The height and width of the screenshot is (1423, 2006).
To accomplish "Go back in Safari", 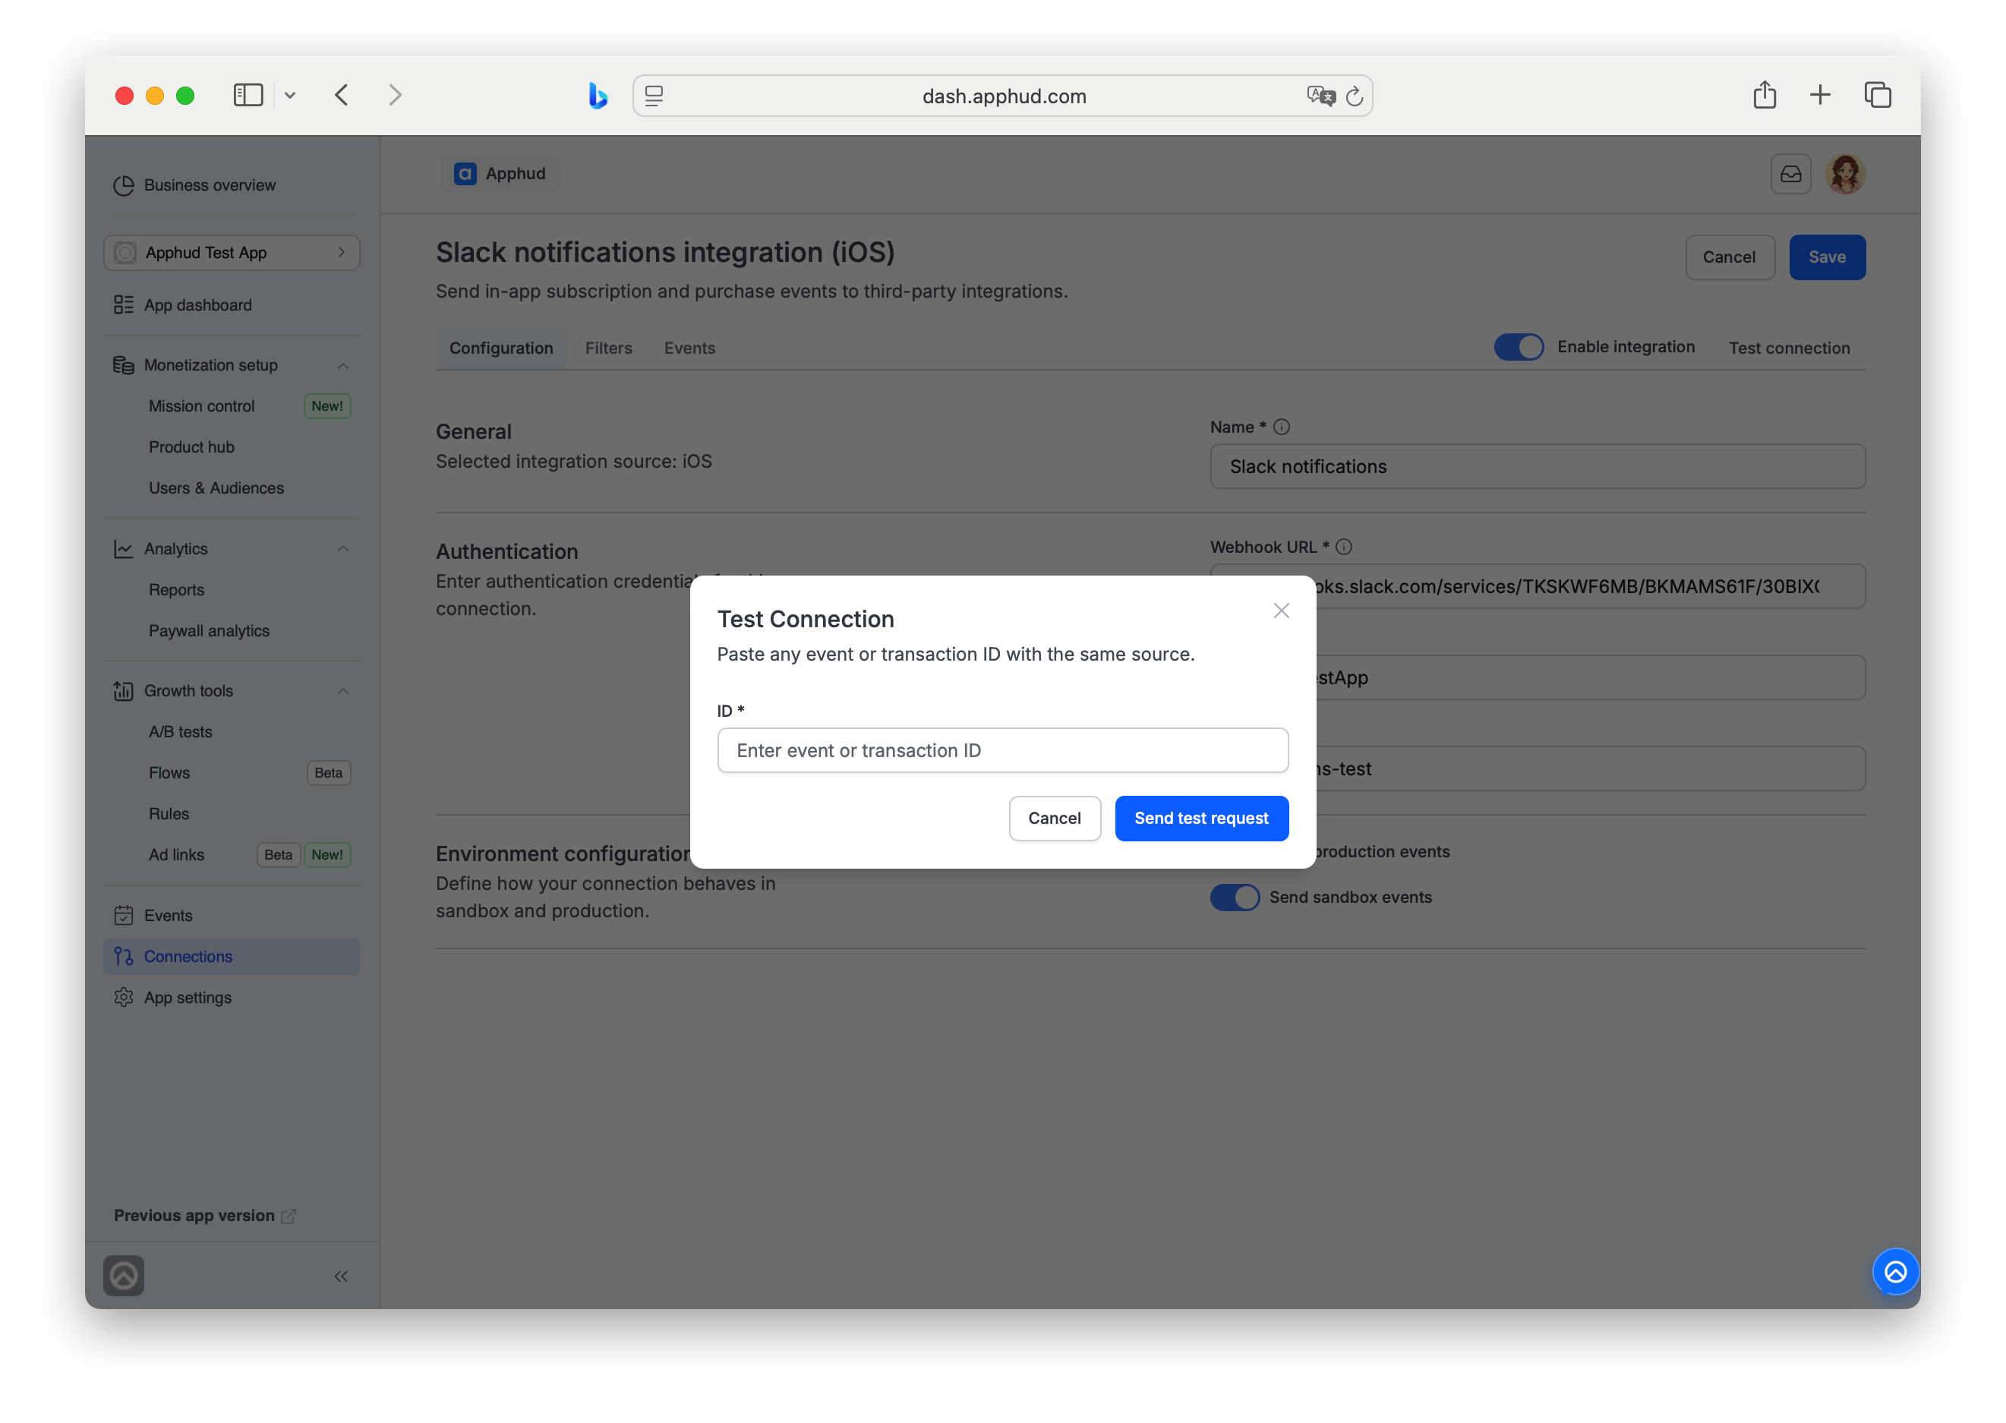I will click(x=342, y=96).
